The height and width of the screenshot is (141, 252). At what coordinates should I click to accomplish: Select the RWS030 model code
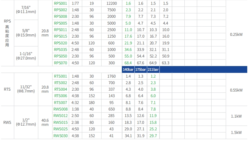coord(60,136)
